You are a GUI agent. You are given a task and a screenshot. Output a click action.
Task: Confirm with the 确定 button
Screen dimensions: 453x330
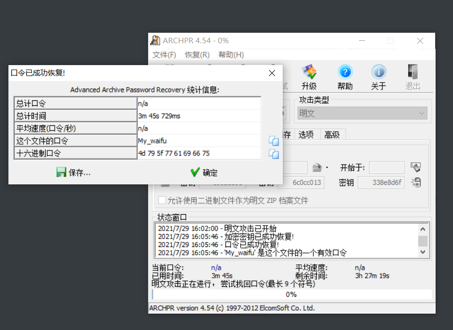[204, 172]
